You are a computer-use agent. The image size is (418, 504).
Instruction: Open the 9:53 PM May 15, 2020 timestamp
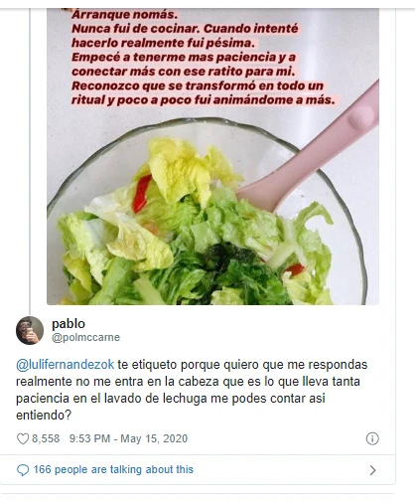[x=128, y=438]
